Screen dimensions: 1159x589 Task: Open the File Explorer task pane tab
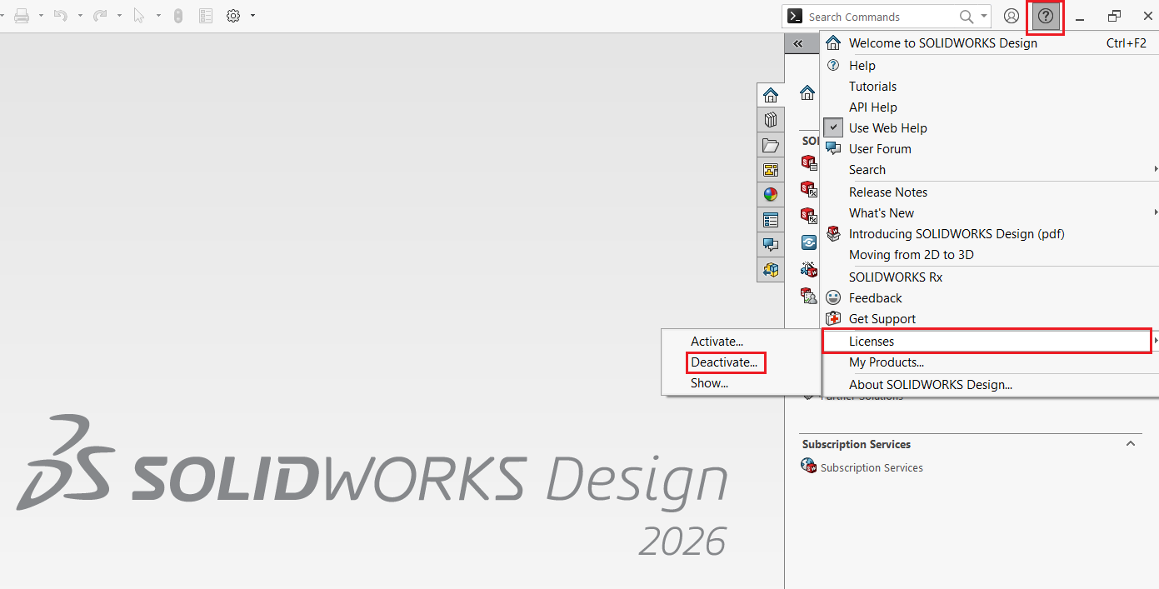(771, 146)
